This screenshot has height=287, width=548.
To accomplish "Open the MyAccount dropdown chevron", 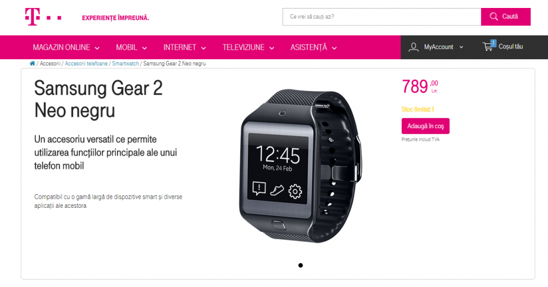I will [x=461, y=47].
